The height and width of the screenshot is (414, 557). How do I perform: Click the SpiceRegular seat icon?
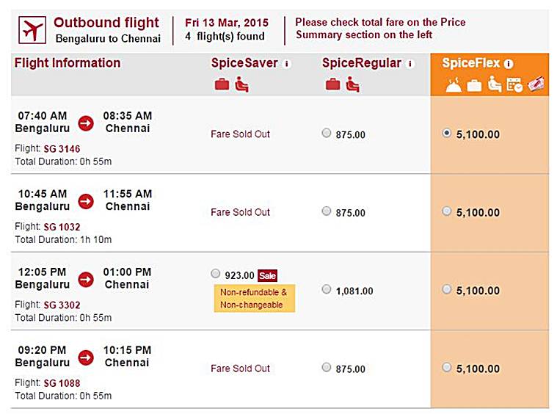[x=352, y=84]
